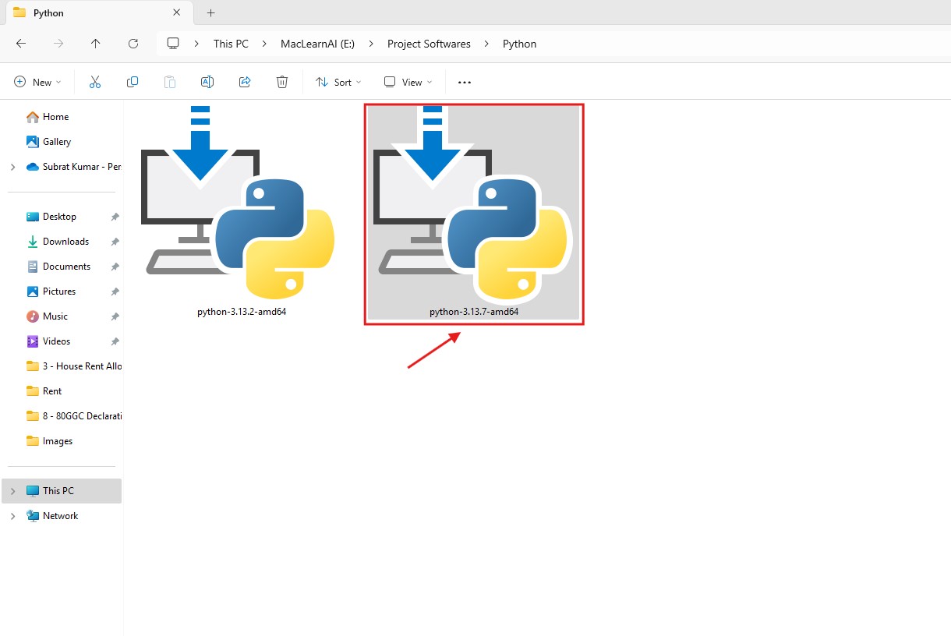951x636 pixels.
Task: Expand the This PC tree node
Action: [12, 491]
